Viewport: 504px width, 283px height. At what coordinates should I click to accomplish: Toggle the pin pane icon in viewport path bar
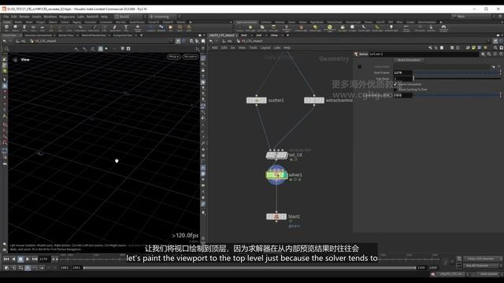pos(178,41)
